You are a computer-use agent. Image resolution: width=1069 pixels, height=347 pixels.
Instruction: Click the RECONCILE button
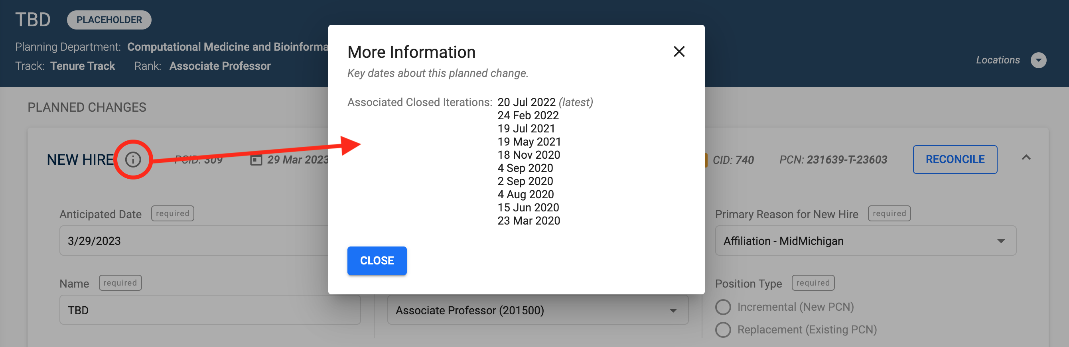[x=955, y=160]
